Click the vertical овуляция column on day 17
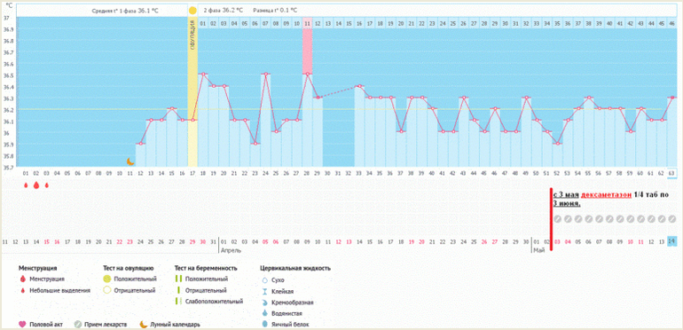Image resolution: width=683 pixels, height=330 pixels. (192, 92)
